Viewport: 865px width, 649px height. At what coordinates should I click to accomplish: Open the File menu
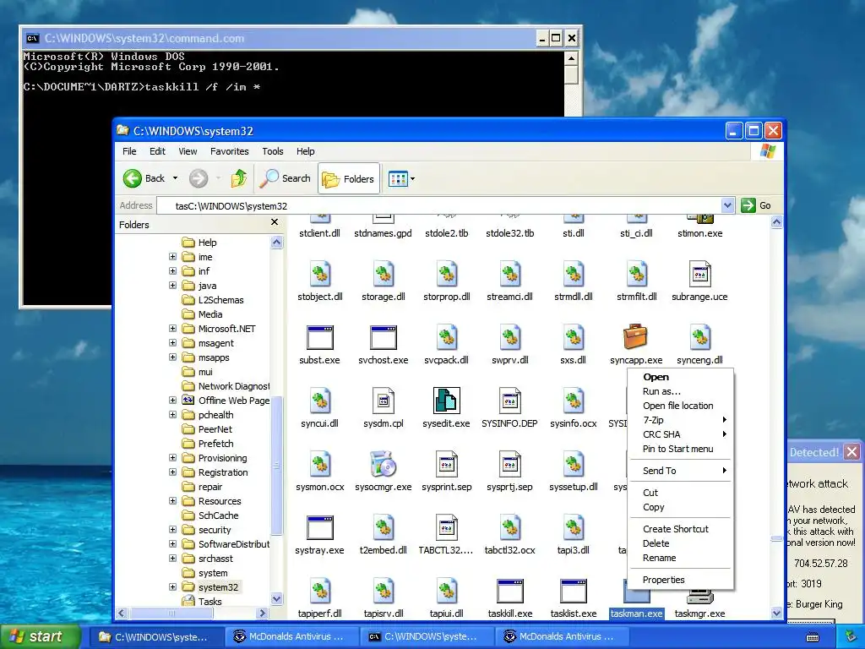coord(129,151)
